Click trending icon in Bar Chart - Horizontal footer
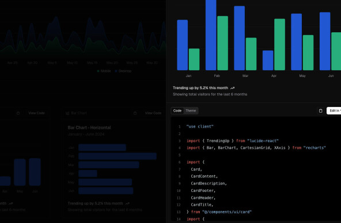This screenshot has width=341, height=223. pyautogui.click(x=127, y=203)
